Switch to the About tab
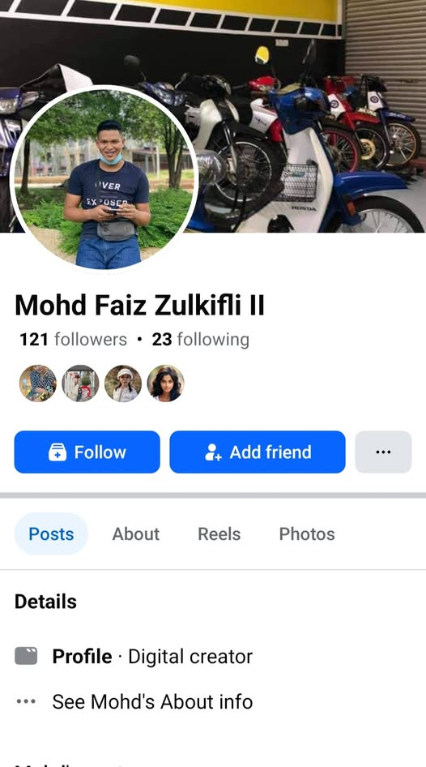This screenshot has height=767, width=426. coord(136,533)
